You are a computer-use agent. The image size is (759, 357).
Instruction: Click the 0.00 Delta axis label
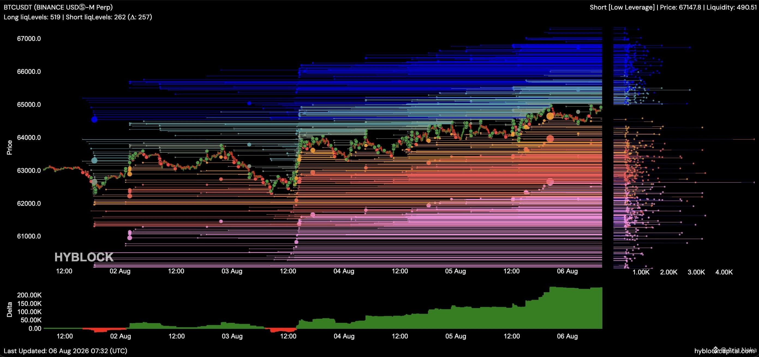[x=35, y=328]
